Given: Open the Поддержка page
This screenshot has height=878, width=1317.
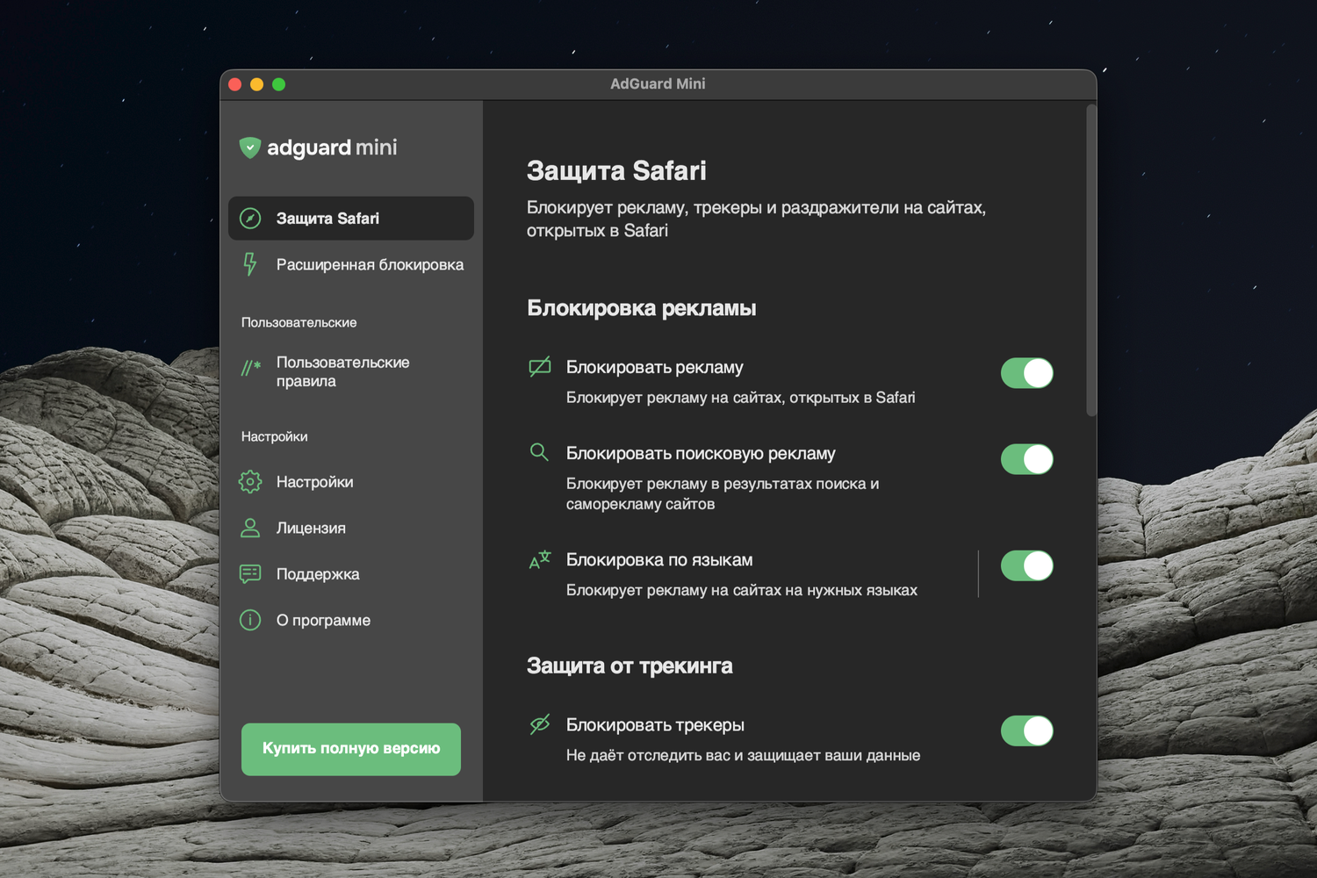Looking at the screenshot, I should pos(351,574).
